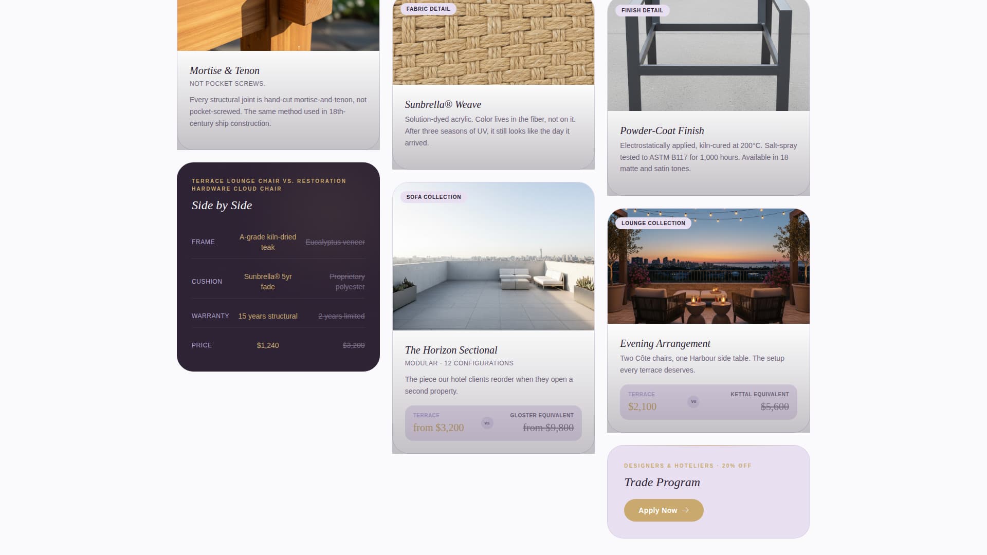The height and width of the screenshot is (555, 987).
Task: Click the Gloster price from $9,800
Action: click(x=549, y=428)
